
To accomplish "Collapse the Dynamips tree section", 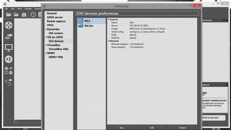I will [46, 29].
